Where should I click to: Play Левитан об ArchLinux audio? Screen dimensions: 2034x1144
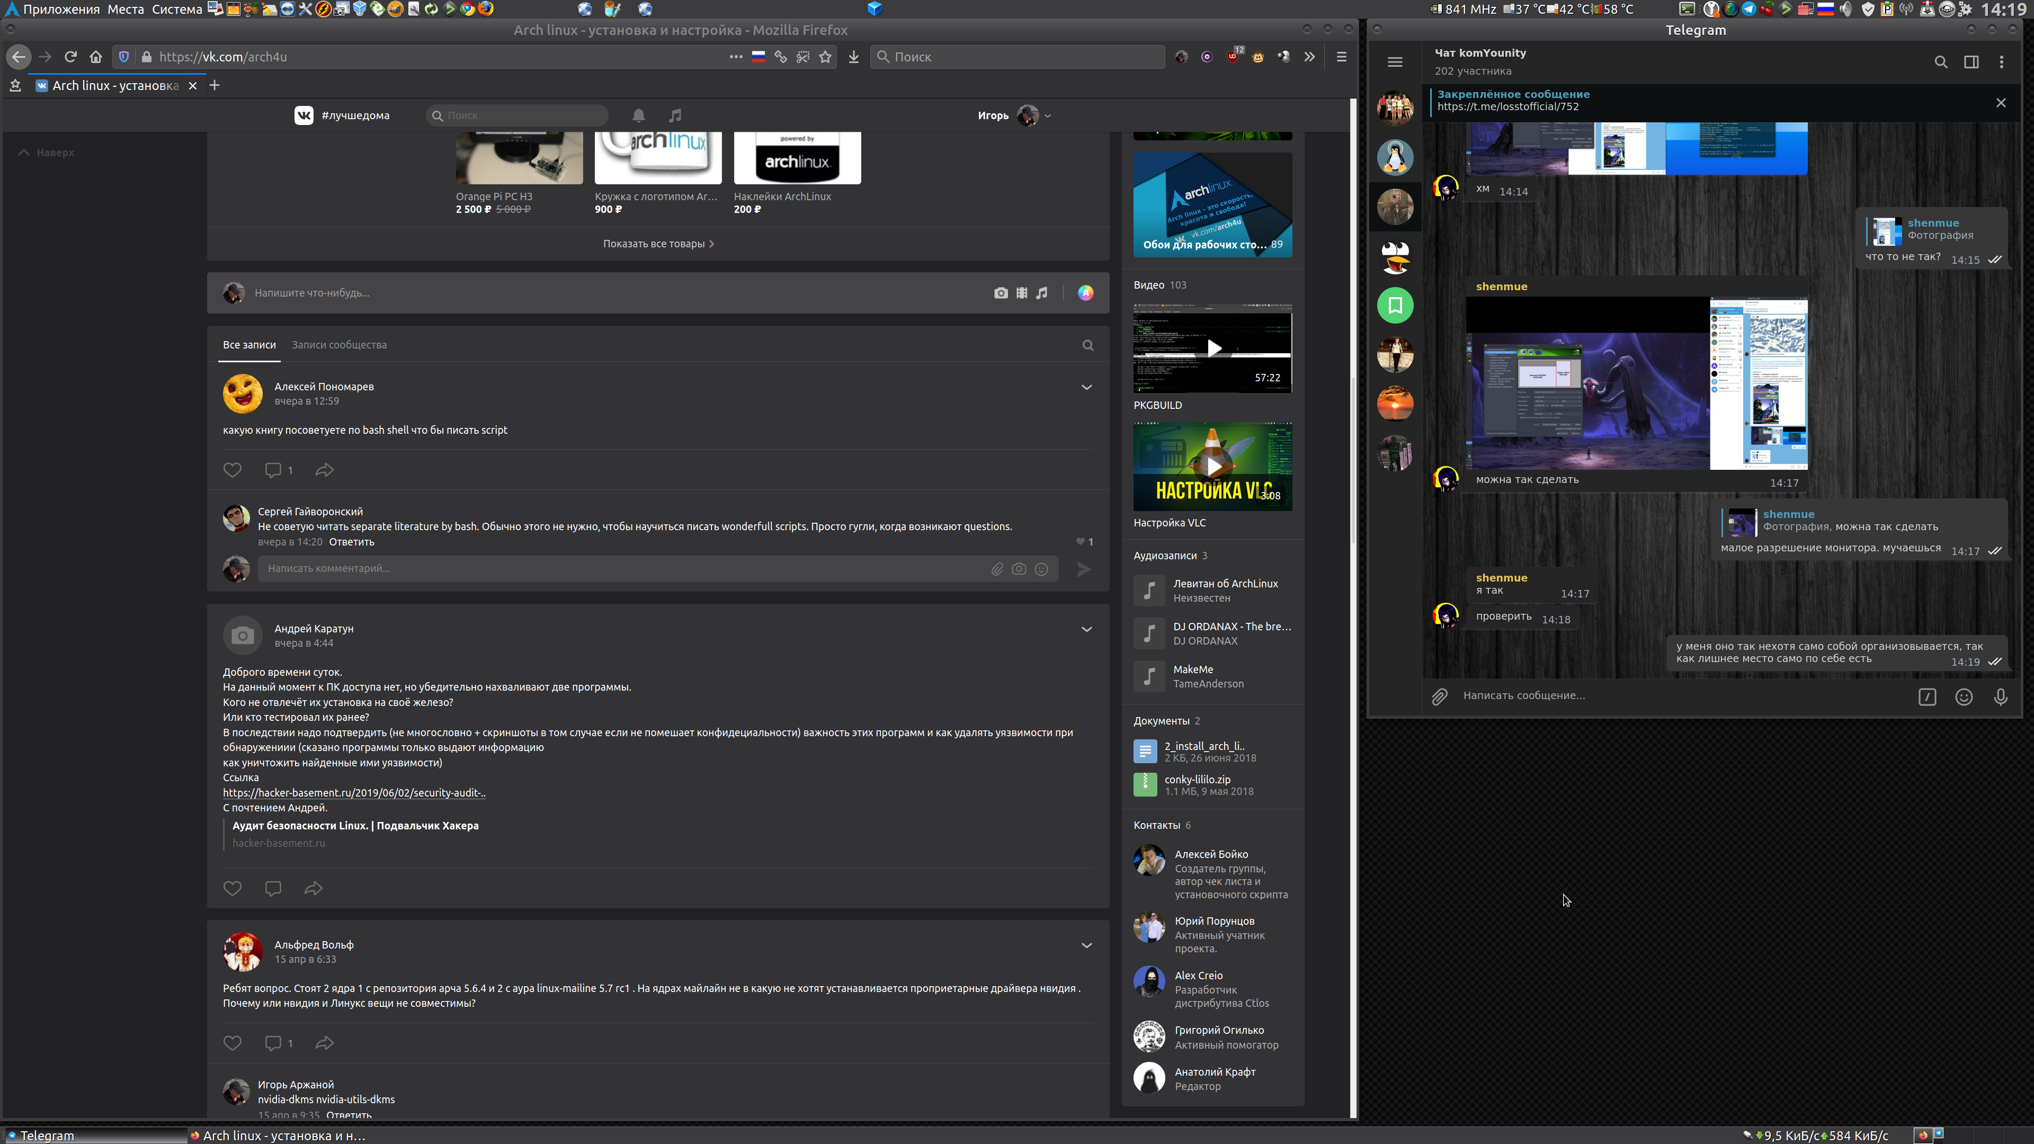point(1149,591)
